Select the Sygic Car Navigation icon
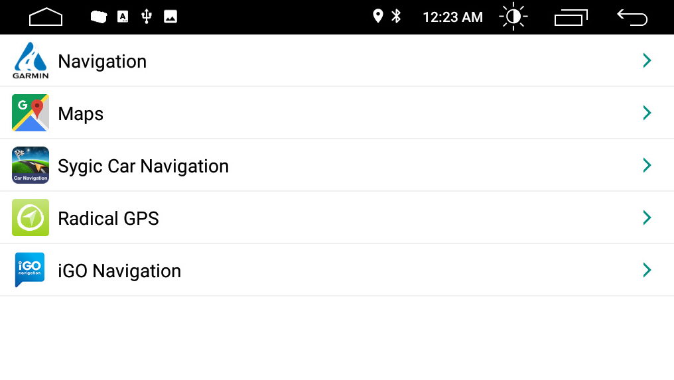The height and width of the screenshot is (380, 674). 30,165
